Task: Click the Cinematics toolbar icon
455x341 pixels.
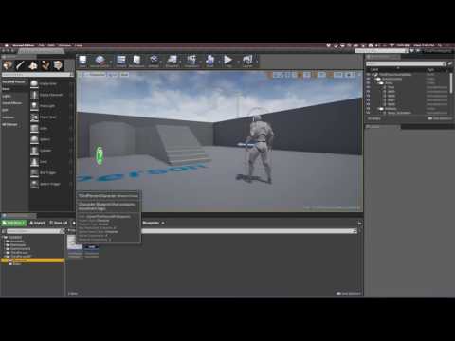Action: pos(191,61)
